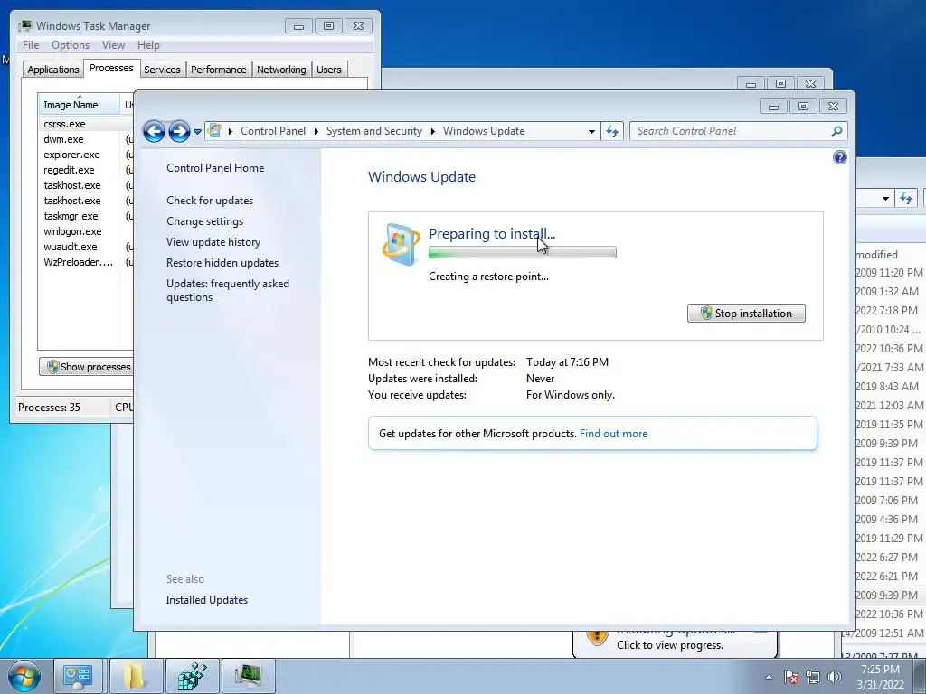The height and width of the screenshot is (694, 926).
Task: Click the search magnifier icon
Action: click(x=836, y=131)
